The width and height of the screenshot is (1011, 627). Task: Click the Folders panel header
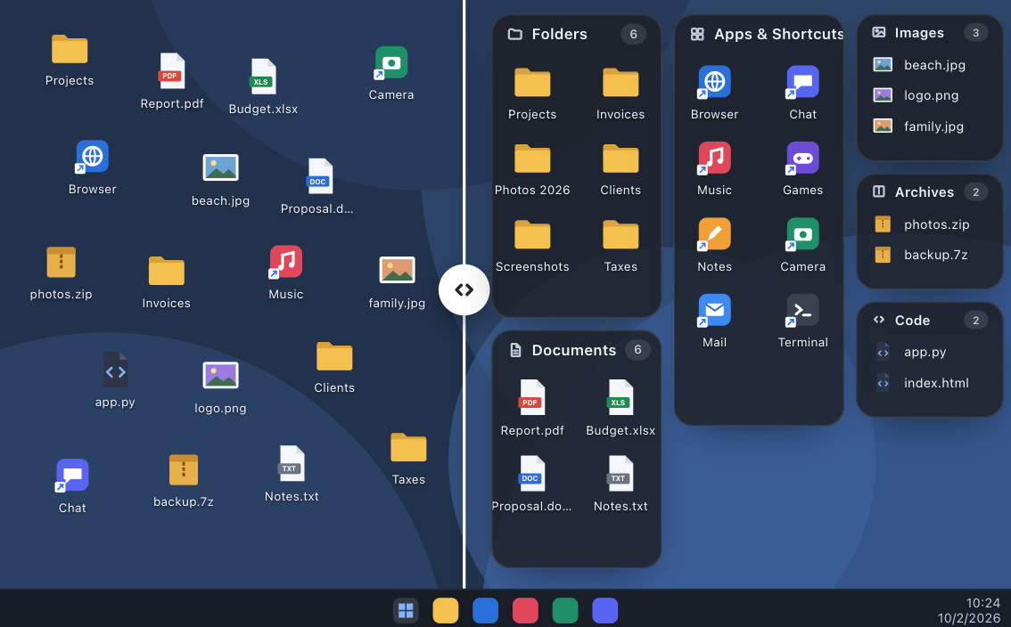click(577, 34)
